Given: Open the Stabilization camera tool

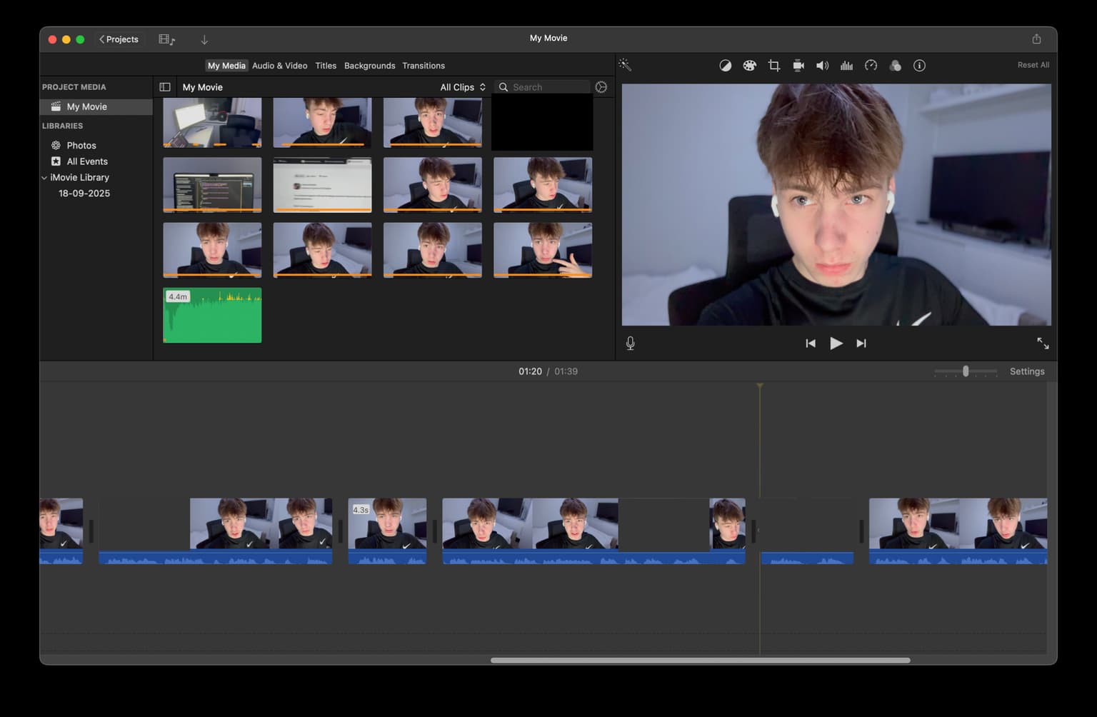Looking at the screenshot, I should tap(798, 66).
